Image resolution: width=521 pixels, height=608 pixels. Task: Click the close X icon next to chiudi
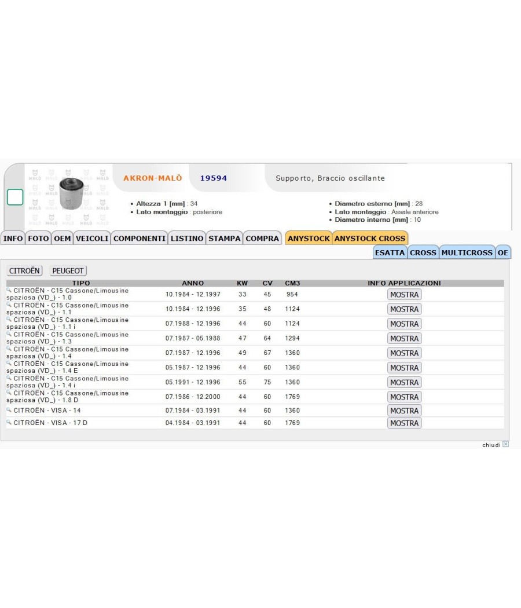click(505, 444)
